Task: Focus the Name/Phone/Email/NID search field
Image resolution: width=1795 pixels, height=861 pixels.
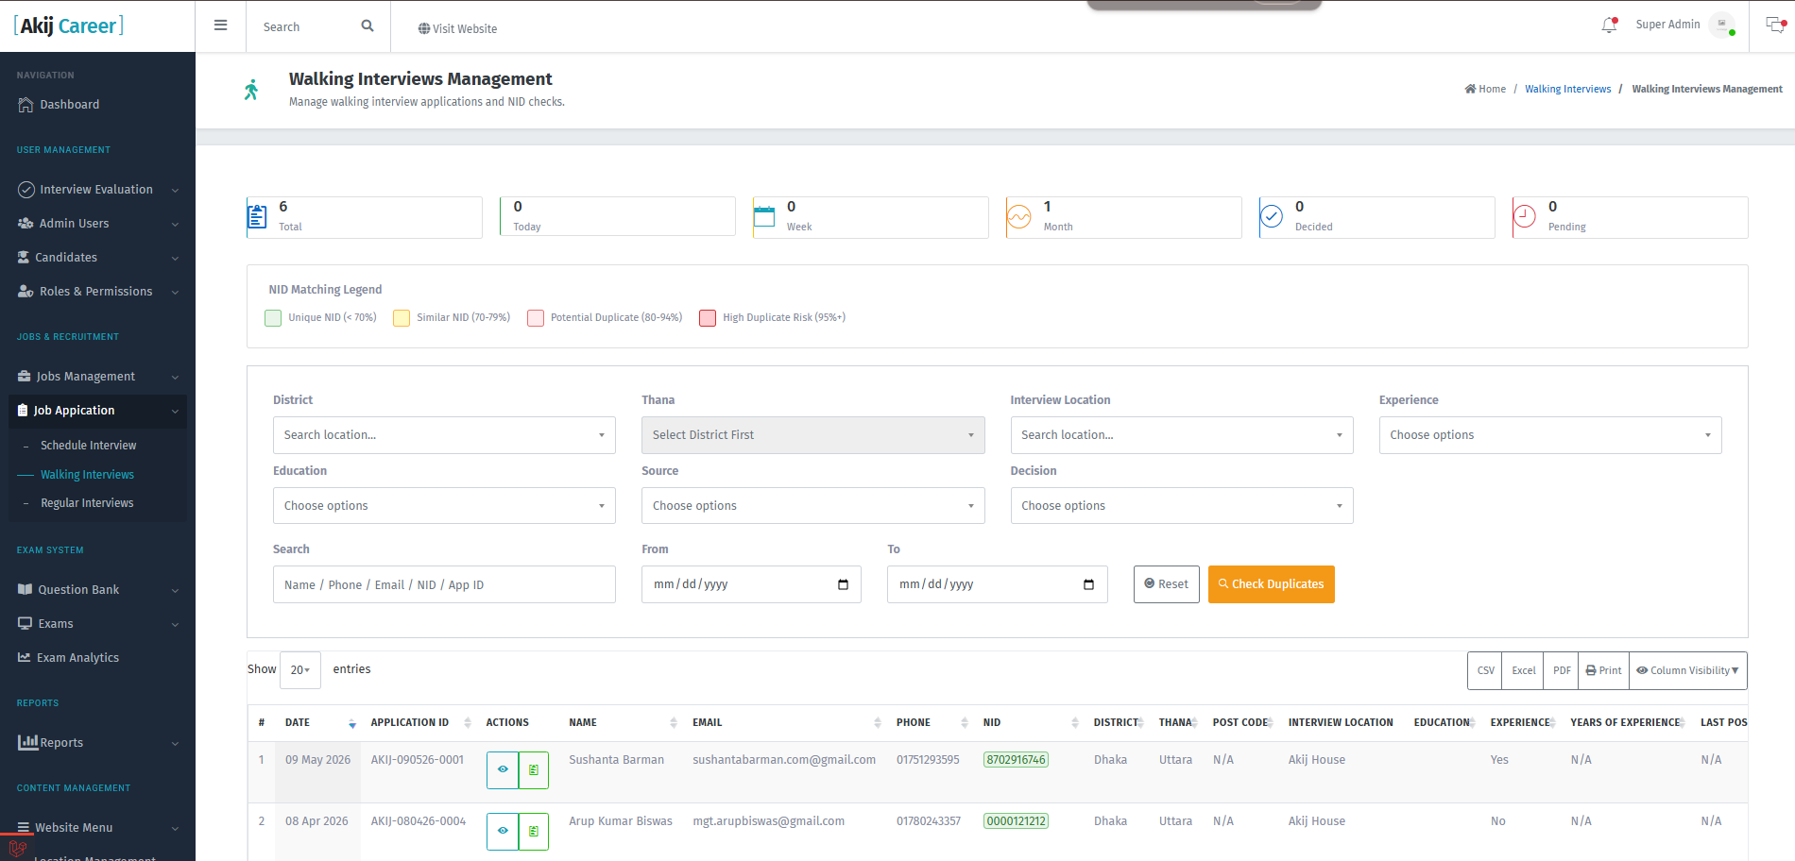Action: (444, 584)
